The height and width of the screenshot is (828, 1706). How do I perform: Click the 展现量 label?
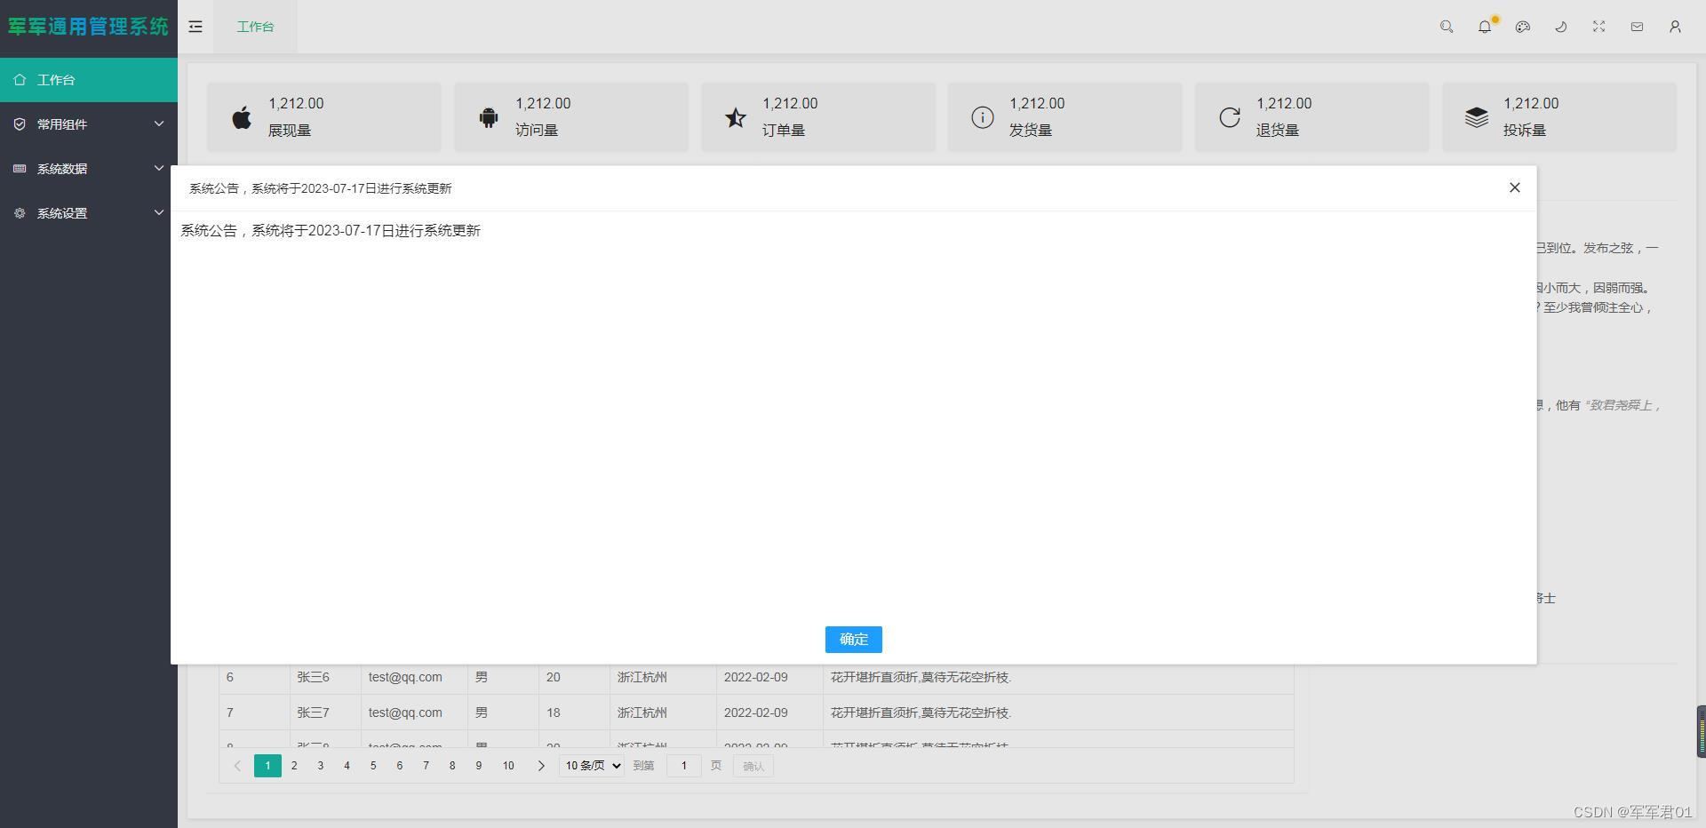click(x=290, y=131)
